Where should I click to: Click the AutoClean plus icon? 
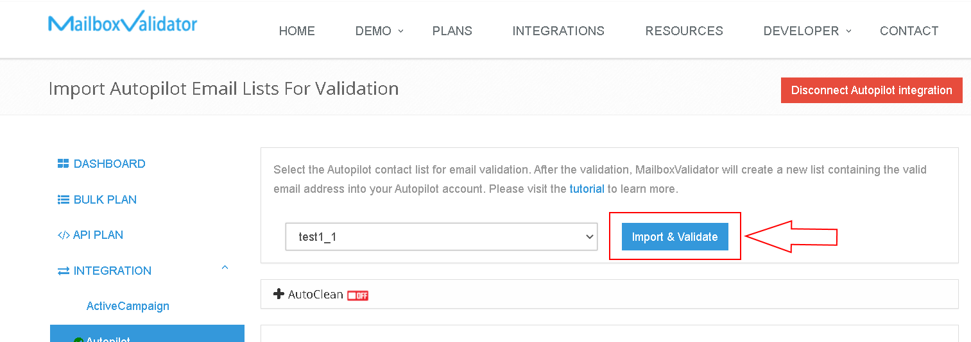click(279, 295)
